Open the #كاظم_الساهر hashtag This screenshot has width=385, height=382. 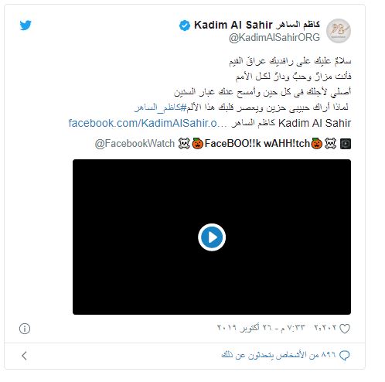tap(160, 107)
